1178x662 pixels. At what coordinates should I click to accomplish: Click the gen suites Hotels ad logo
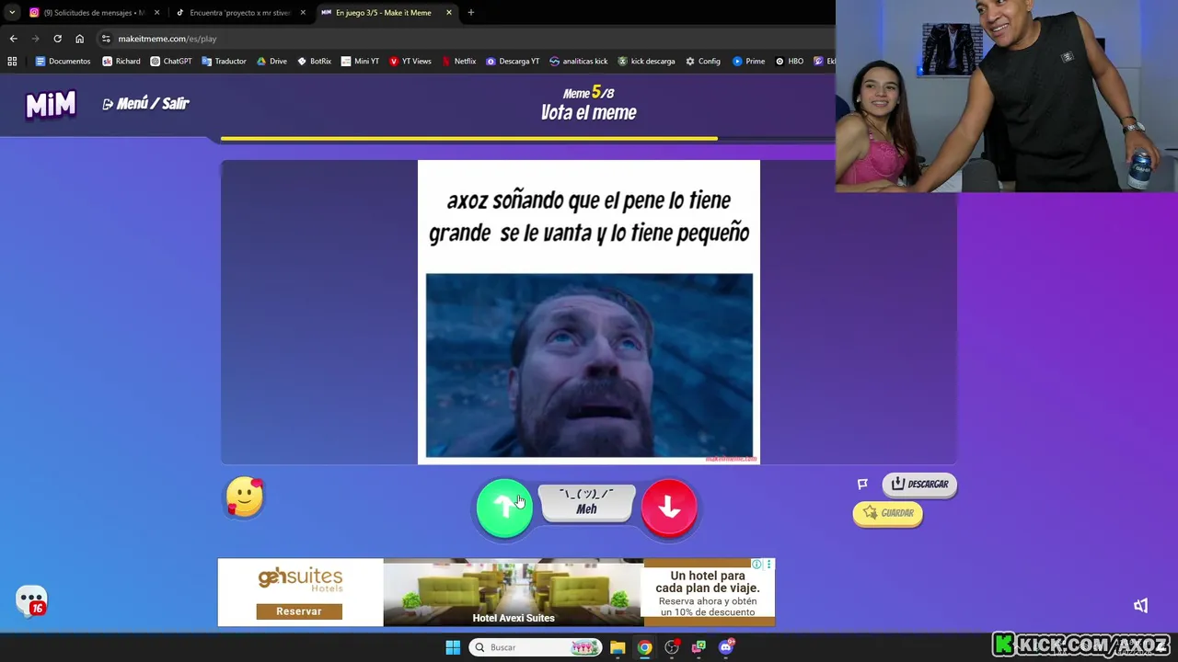300,579
